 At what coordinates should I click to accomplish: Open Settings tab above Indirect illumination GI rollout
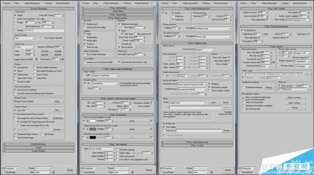206,3
